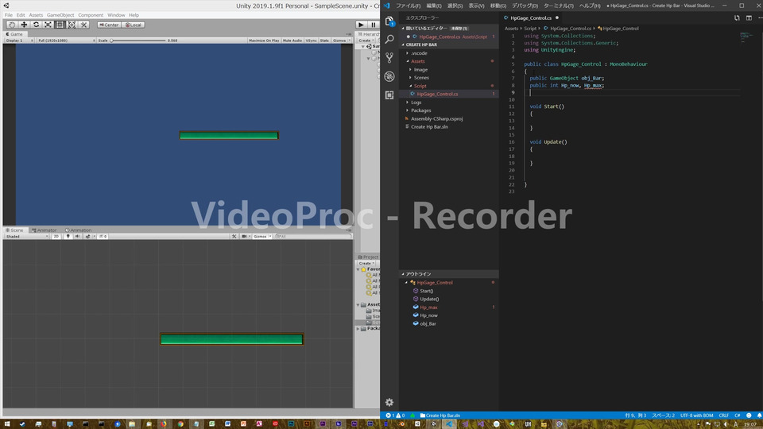Open the Full (1920x1080) resolution dropdown
The height and width of the screenshot is (429, 763).
point(66,41)
